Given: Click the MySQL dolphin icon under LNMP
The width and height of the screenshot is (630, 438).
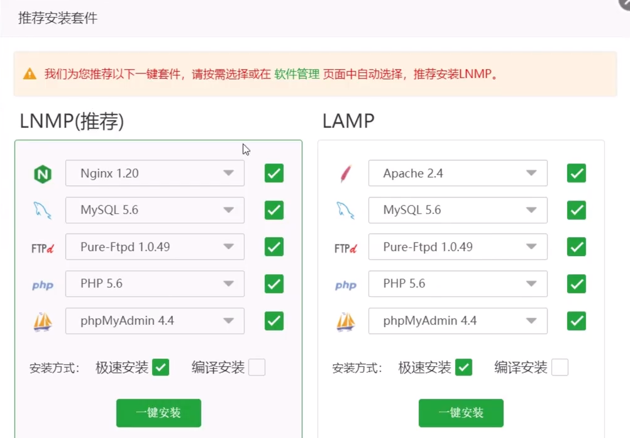Looking at the screenshot, I should point(42,210).
